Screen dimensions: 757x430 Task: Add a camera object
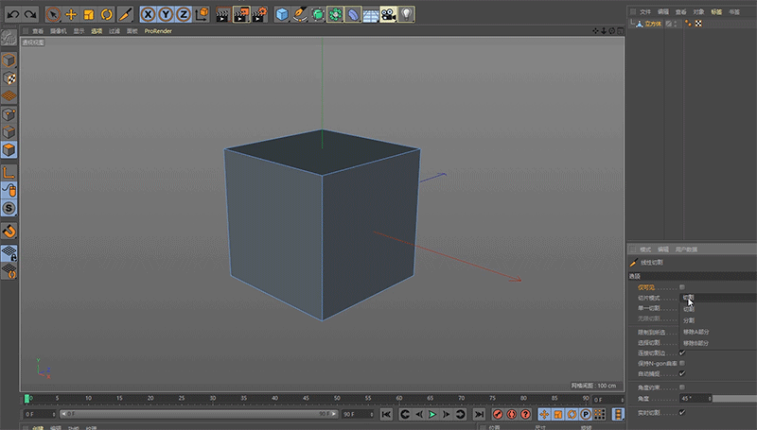(389, 14)
